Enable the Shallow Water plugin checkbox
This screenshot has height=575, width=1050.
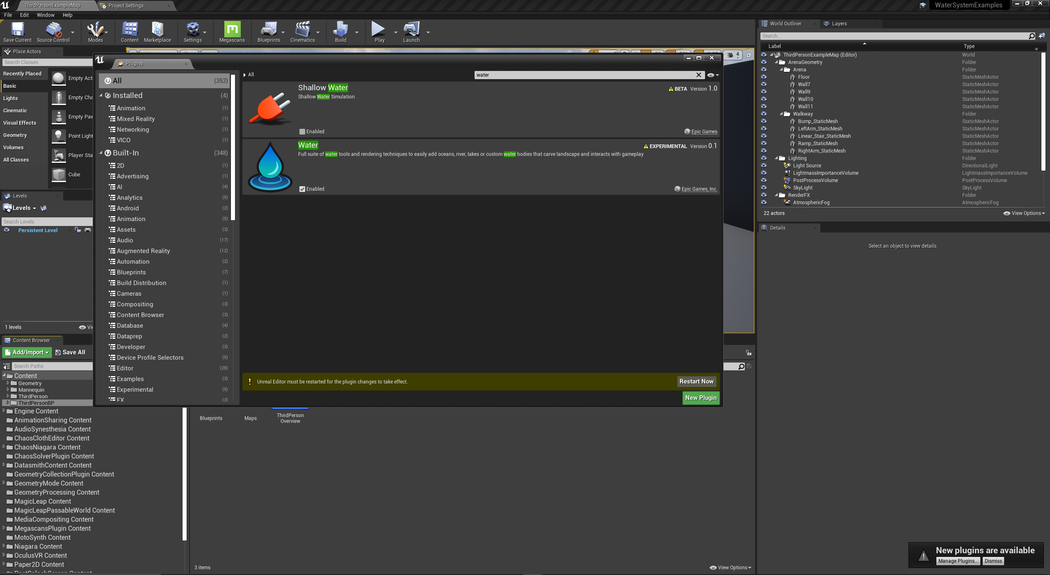302,132
